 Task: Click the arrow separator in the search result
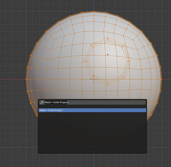47,110
